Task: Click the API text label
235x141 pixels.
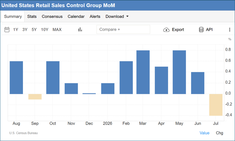Action: tap(209, 30)
